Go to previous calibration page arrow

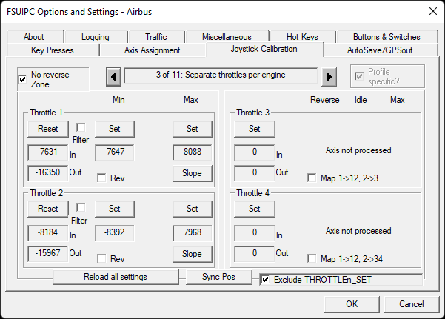113,77
